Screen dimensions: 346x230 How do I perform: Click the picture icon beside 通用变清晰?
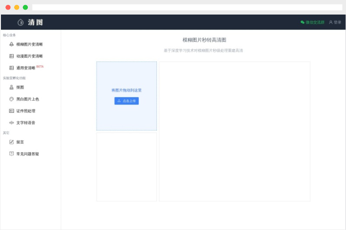tap(11, 68)
